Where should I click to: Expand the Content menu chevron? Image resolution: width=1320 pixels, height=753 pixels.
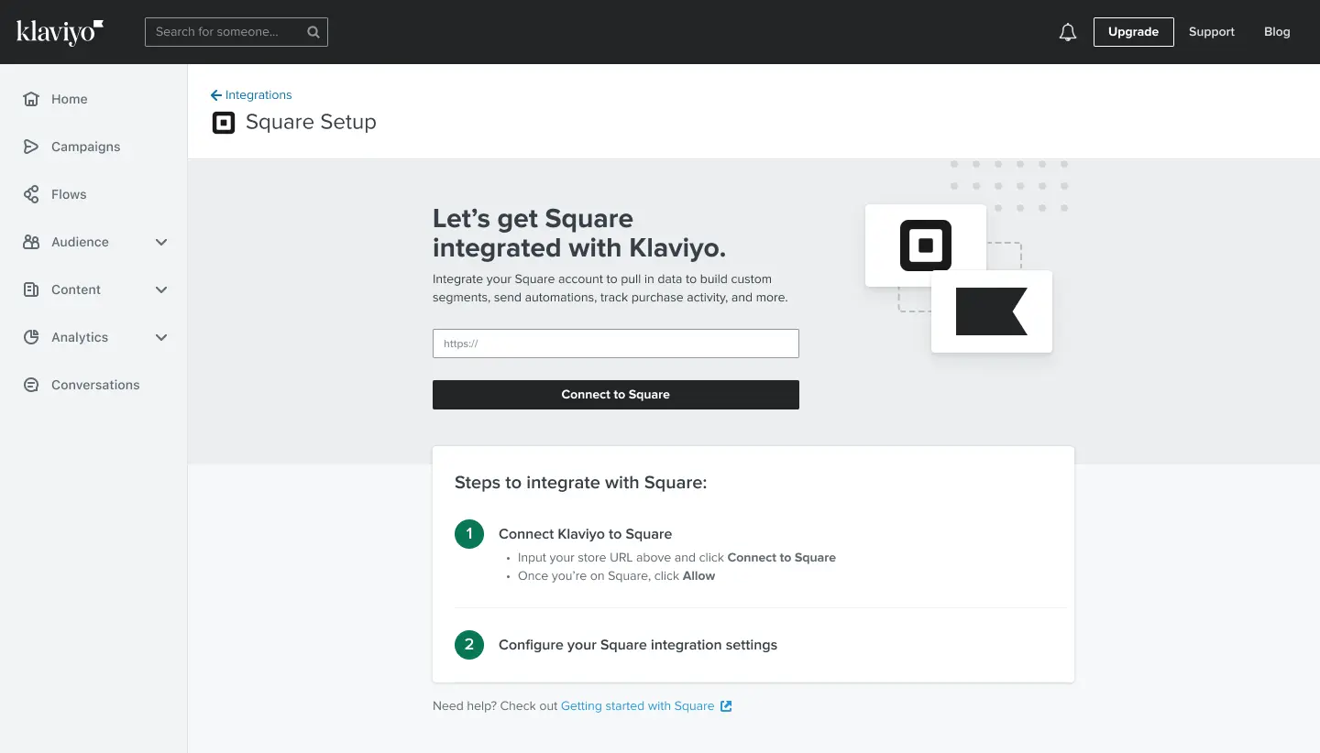[161, 289]
